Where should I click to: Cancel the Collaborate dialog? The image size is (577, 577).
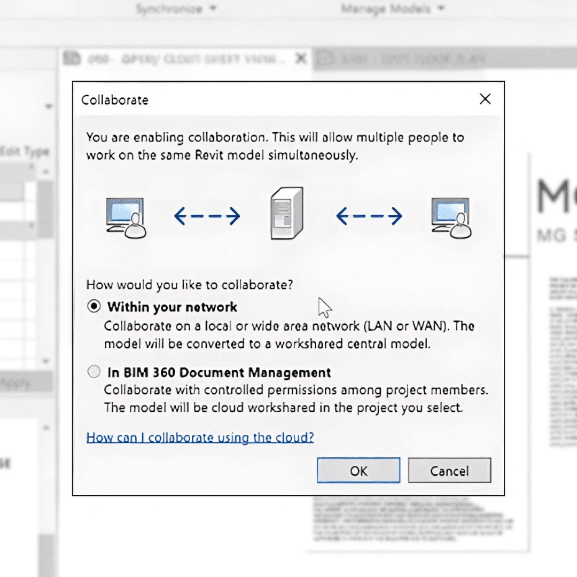[449, 471]
